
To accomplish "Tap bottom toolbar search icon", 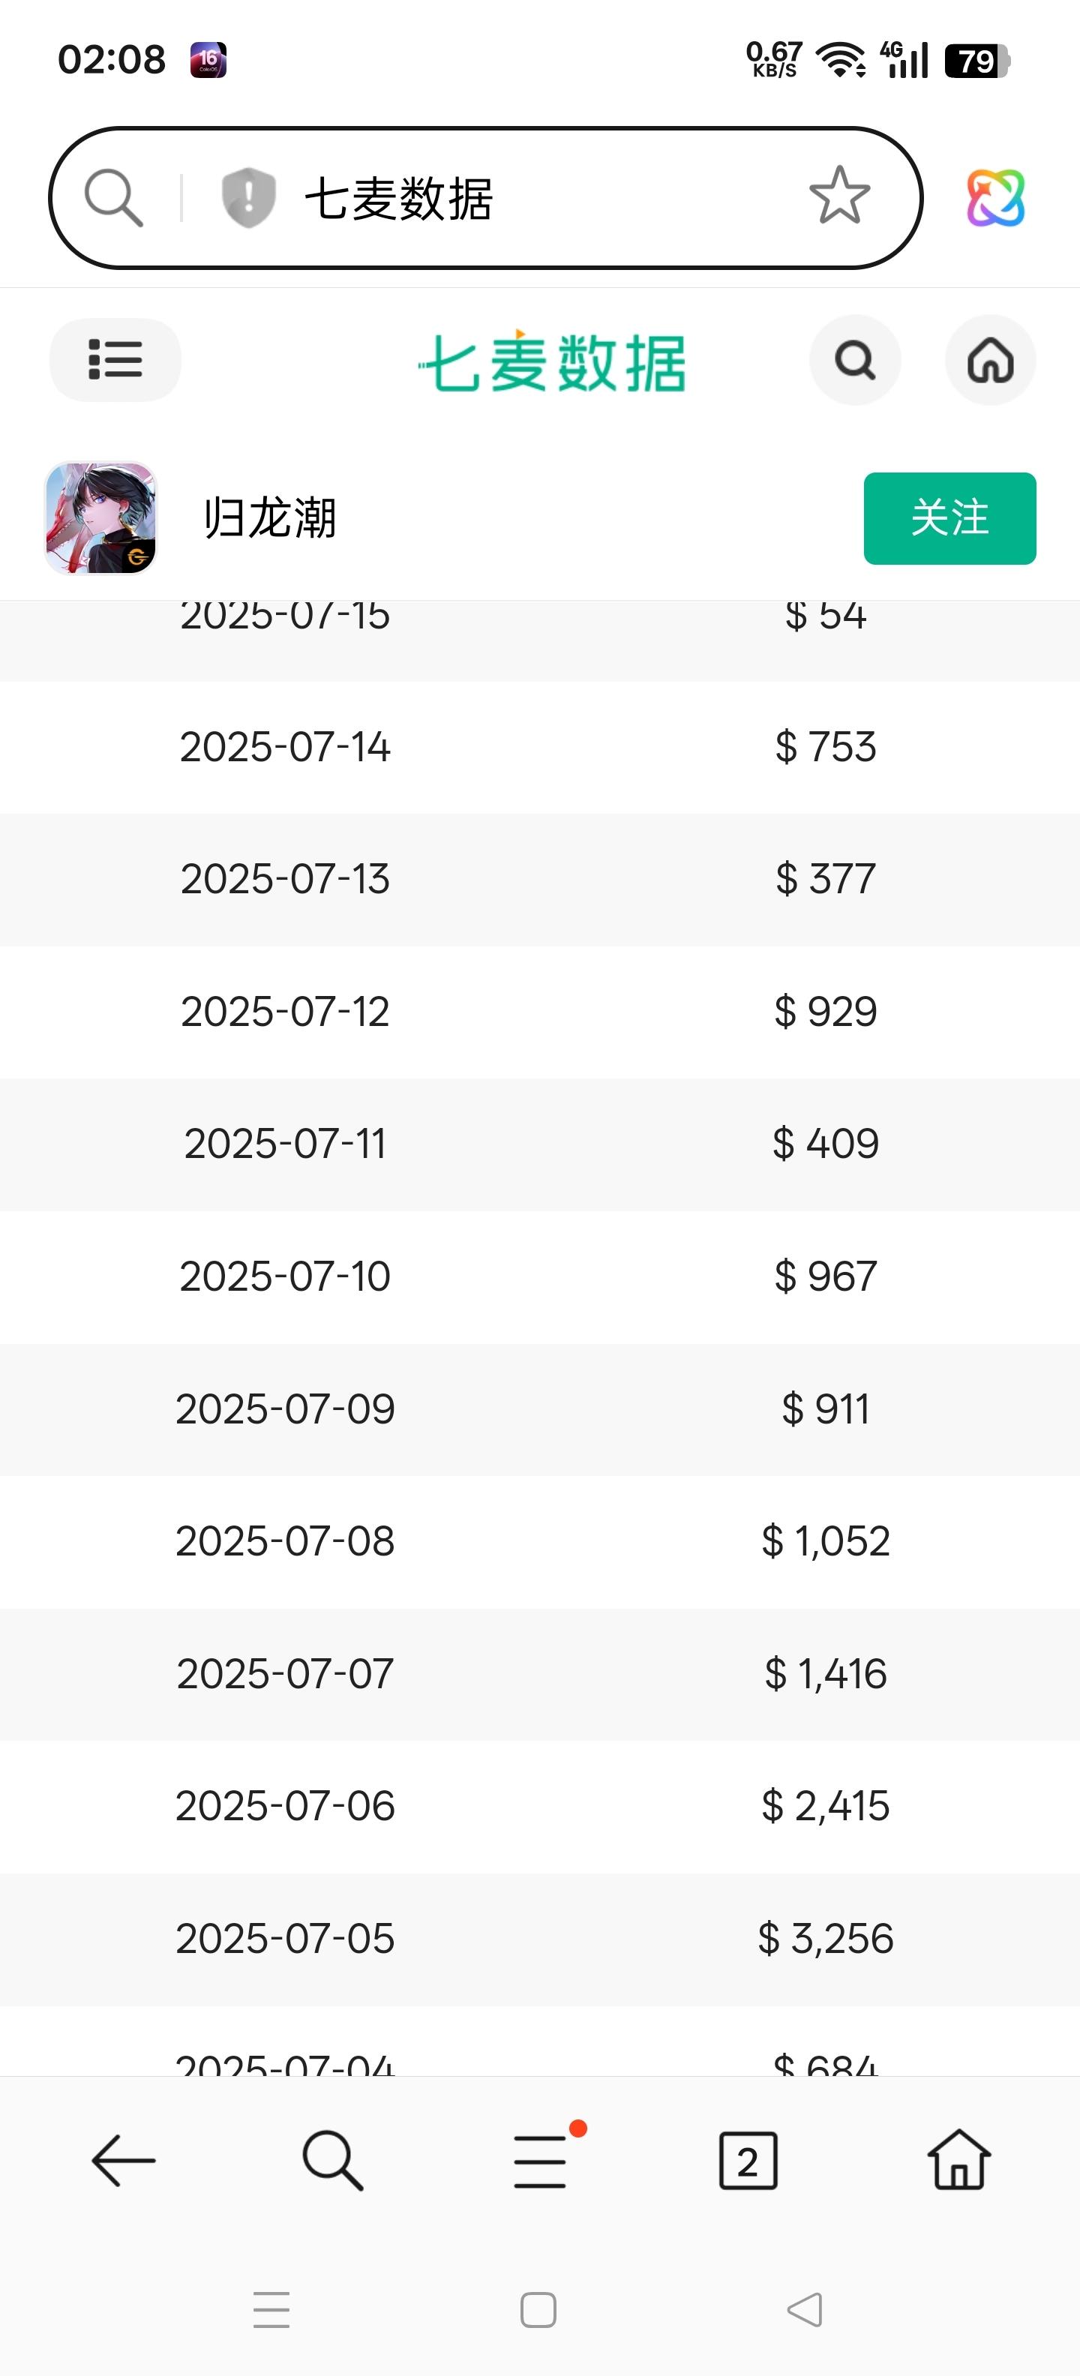I will pos(332,2160).
